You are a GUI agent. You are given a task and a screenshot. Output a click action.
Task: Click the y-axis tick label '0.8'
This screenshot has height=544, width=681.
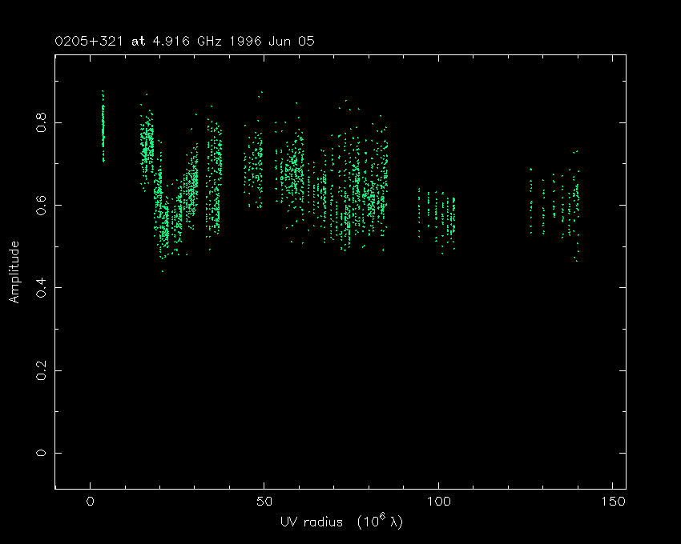42,122
